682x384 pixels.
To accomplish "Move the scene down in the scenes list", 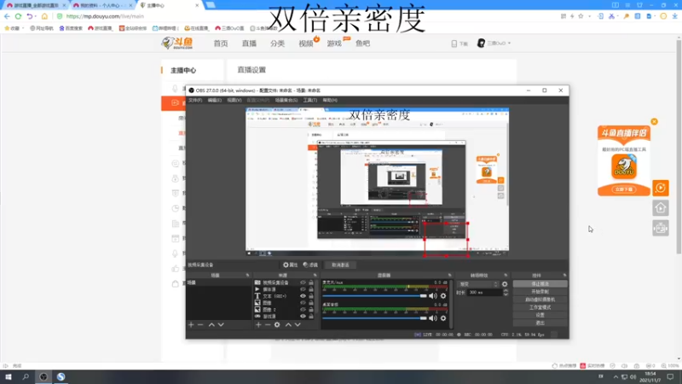I will click(221, 325).
